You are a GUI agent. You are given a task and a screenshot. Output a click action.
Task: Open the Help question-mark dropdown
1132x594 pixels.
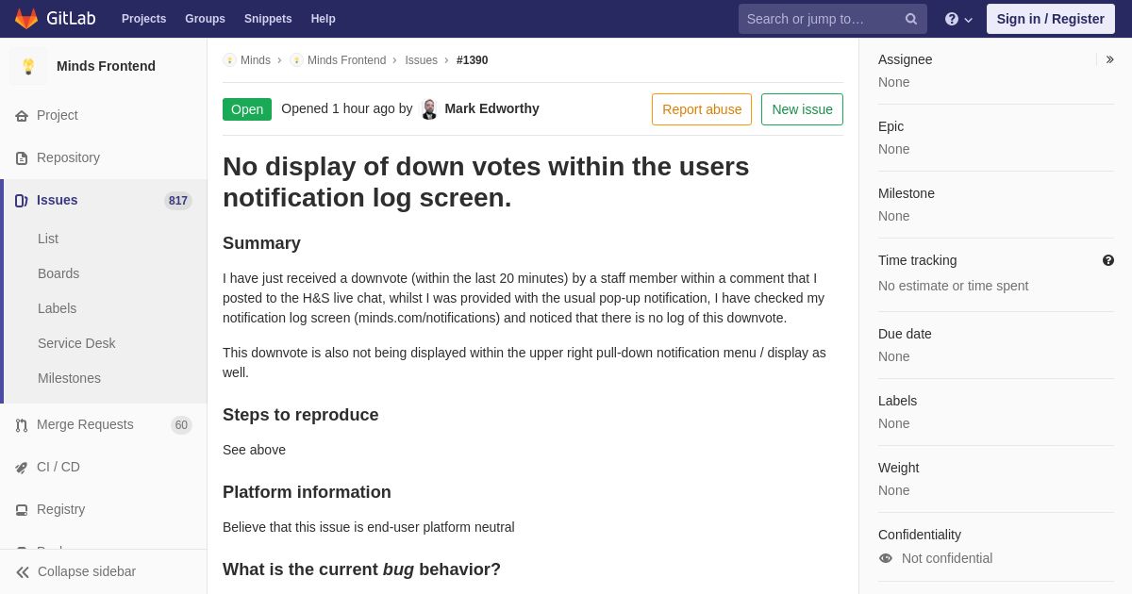[x=958, y=19]
